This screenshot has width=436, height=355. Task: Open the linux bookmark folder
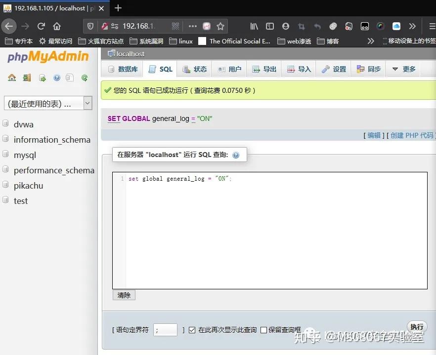coord(181,41)
